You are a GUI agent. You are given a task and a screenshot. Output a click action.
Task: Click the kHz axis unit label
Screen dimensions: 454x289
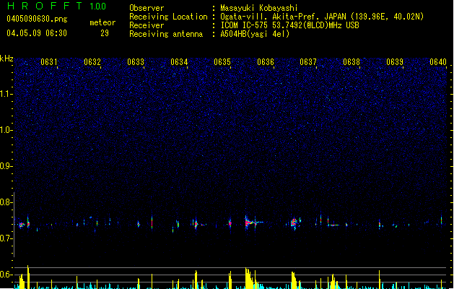6,59
